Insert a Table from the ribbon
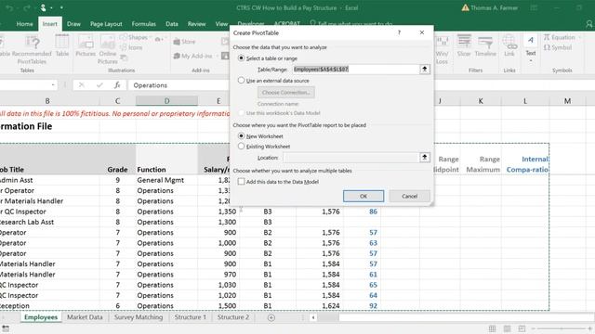Image resolution: width=595 pixels, height=334 pixels. pyautogui.click(x=62, y=45)
